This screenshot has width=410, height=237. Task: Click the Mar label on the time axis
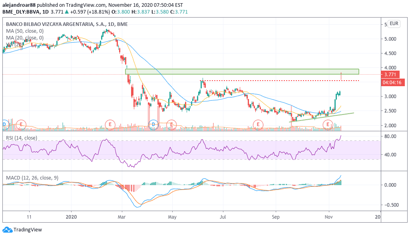[x=121, y=217]
